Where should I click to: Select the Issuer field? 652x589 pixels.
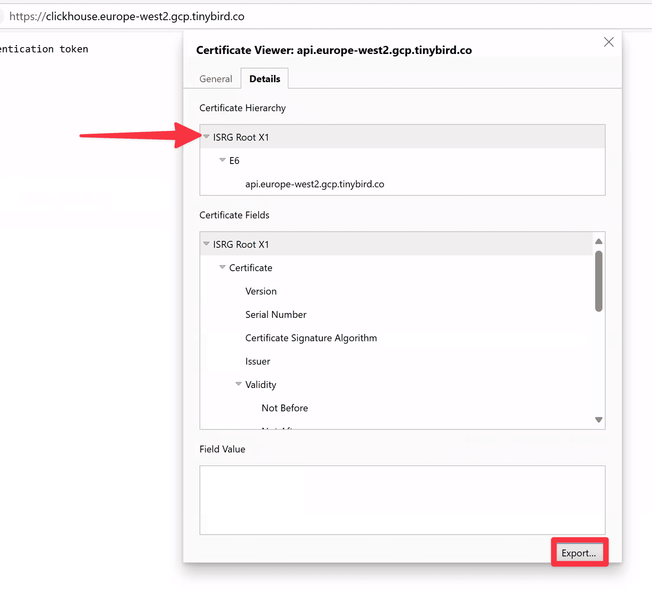click(x=257, y=361)
